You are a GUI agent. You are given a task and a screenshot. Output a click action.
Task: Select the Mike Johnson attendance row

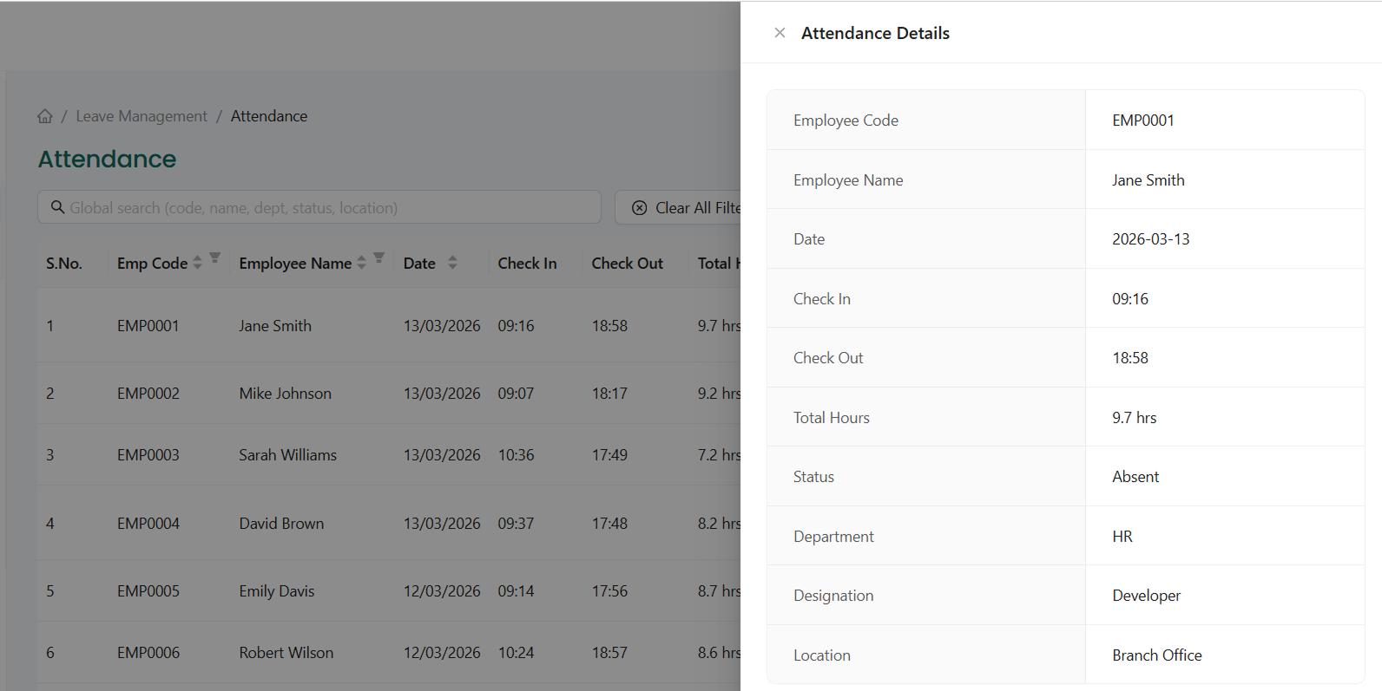[285, 394]
